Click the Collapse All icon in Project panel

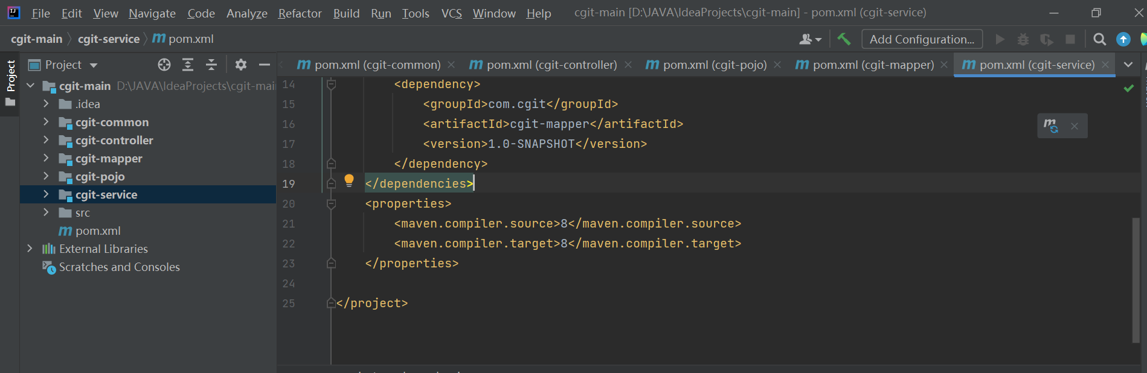point(211,65)
